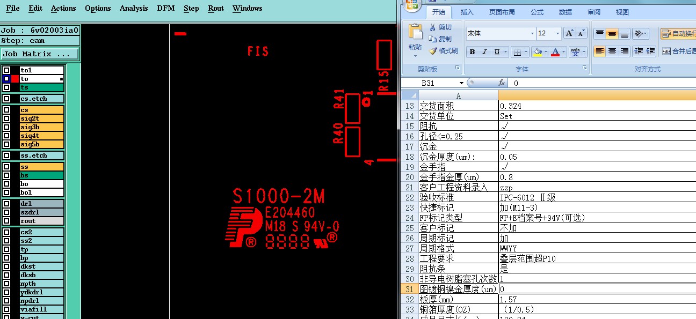The width and height of the screenshot is (696, 319).
Task: Open the font size dropdown showing 12
Action: pyautogui.click(x=557, y=33)
